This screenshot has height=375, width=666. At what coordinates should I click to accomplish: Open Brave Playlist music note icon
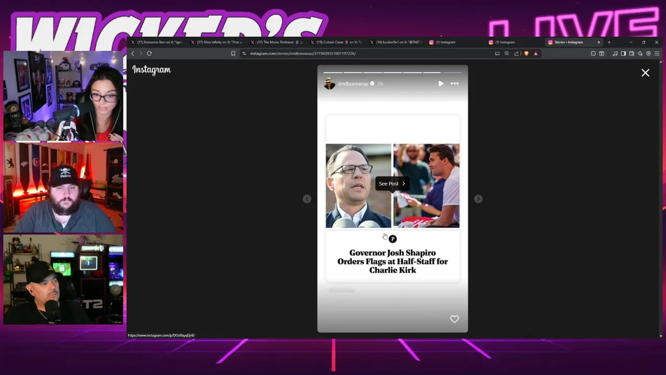click(616, 53)
